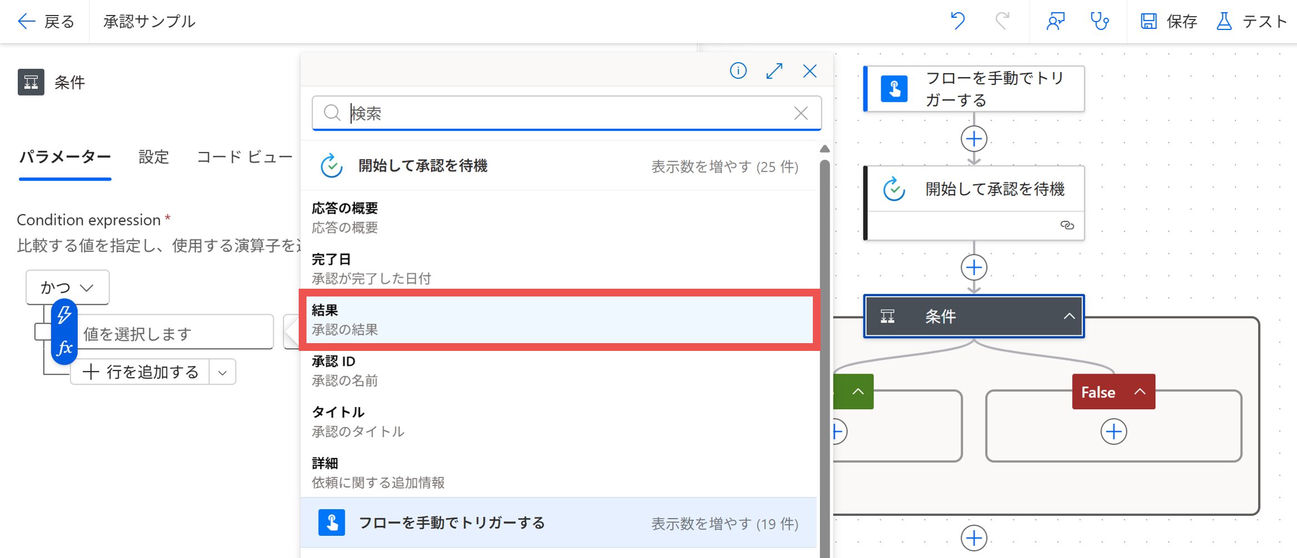Click the manual trigger card icon
This screenshot has width=1297, height=558.
pyautogui.click(x=894, y=88)
